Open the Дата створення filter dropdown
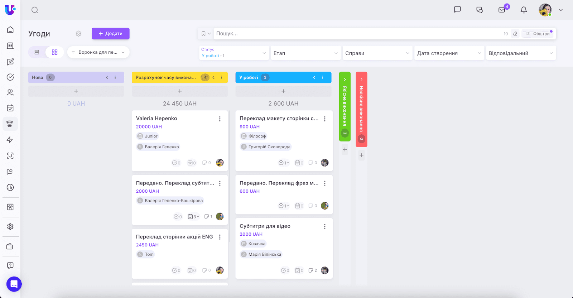 click(449, 53)
